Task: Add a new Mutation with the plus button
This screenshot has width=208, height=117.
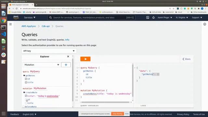Action: (x=66, y=65)
